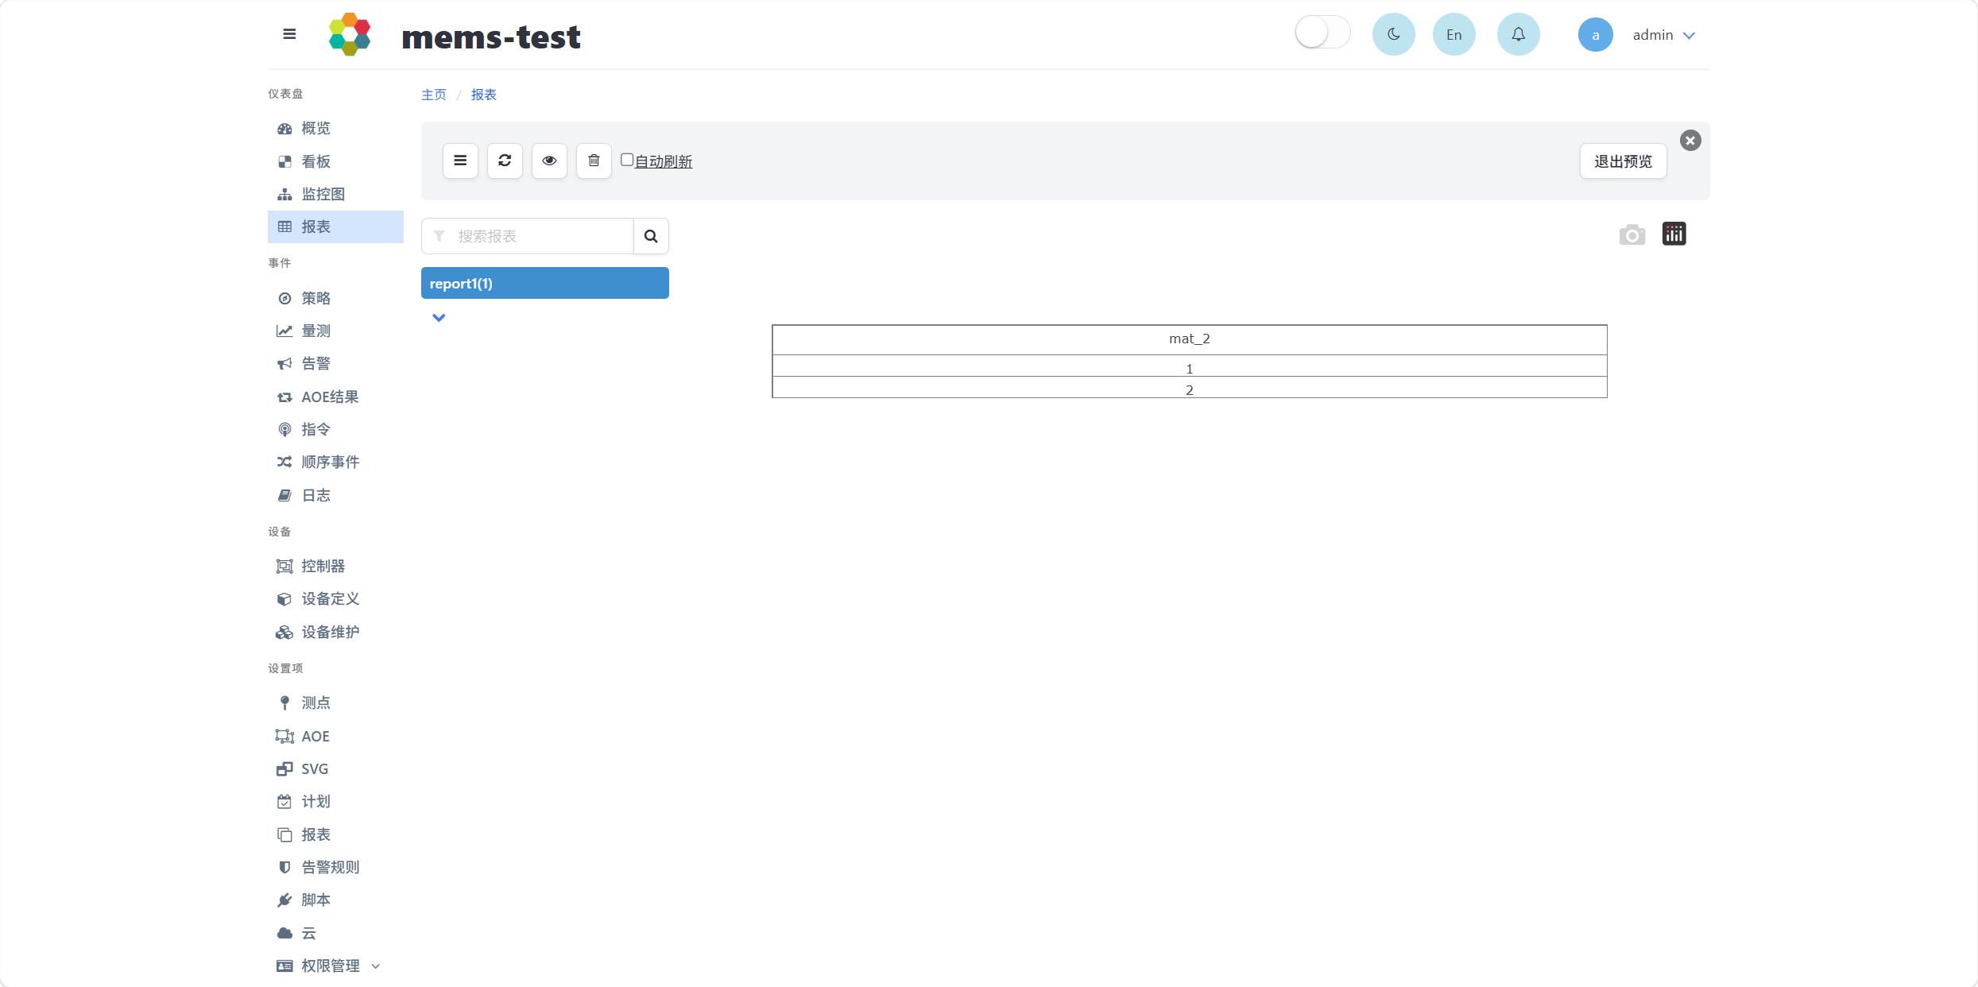
Task: Close the toolbar panel with X
Action: pos(1690,141)
